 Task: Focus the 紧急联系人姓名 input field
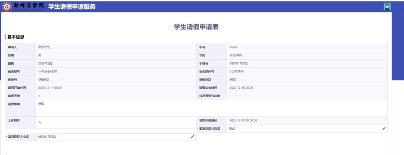coord(307,129)
